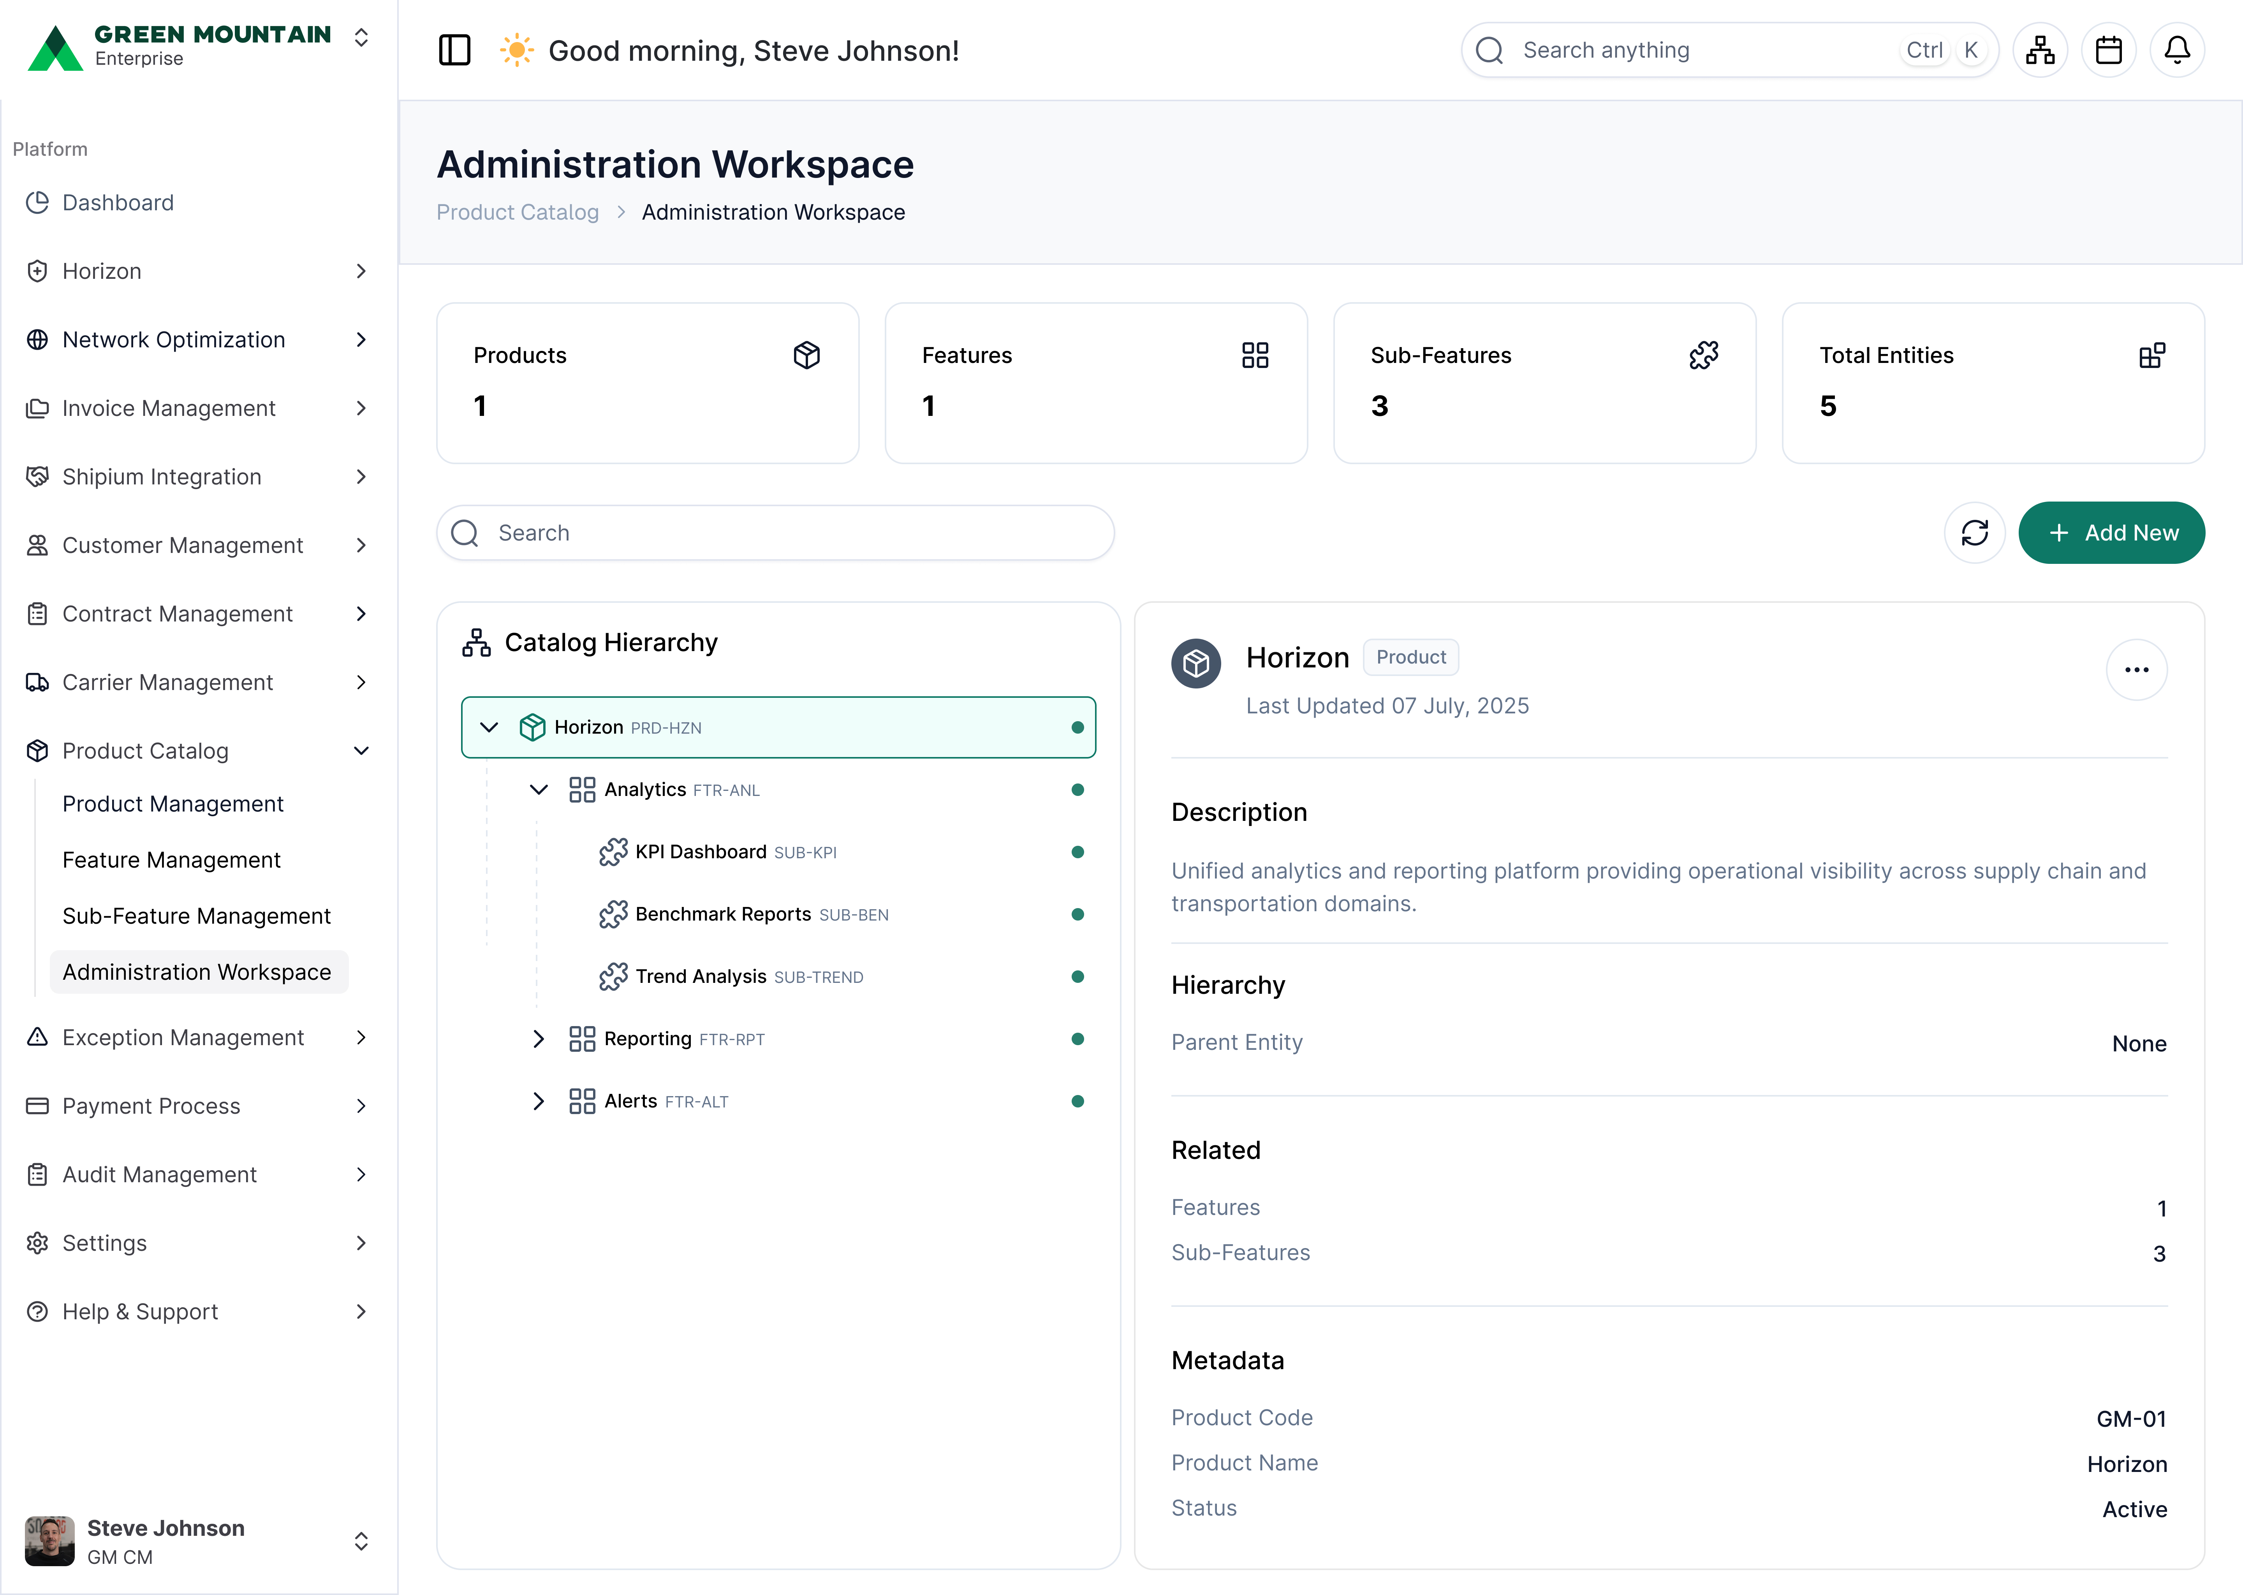
Task: Expand Settings submenu chevron
Action: [361, 1243]
